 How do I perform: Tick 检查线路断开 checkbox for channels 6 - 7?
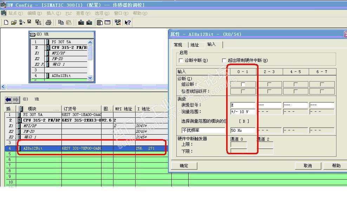click(322, 91)
